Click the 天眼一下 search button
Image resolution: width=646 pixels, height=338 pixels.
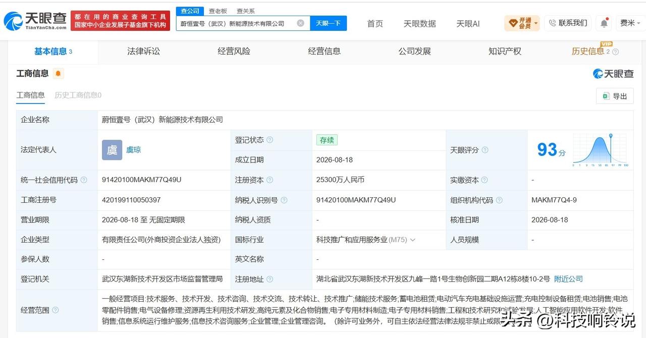point(328,23)
